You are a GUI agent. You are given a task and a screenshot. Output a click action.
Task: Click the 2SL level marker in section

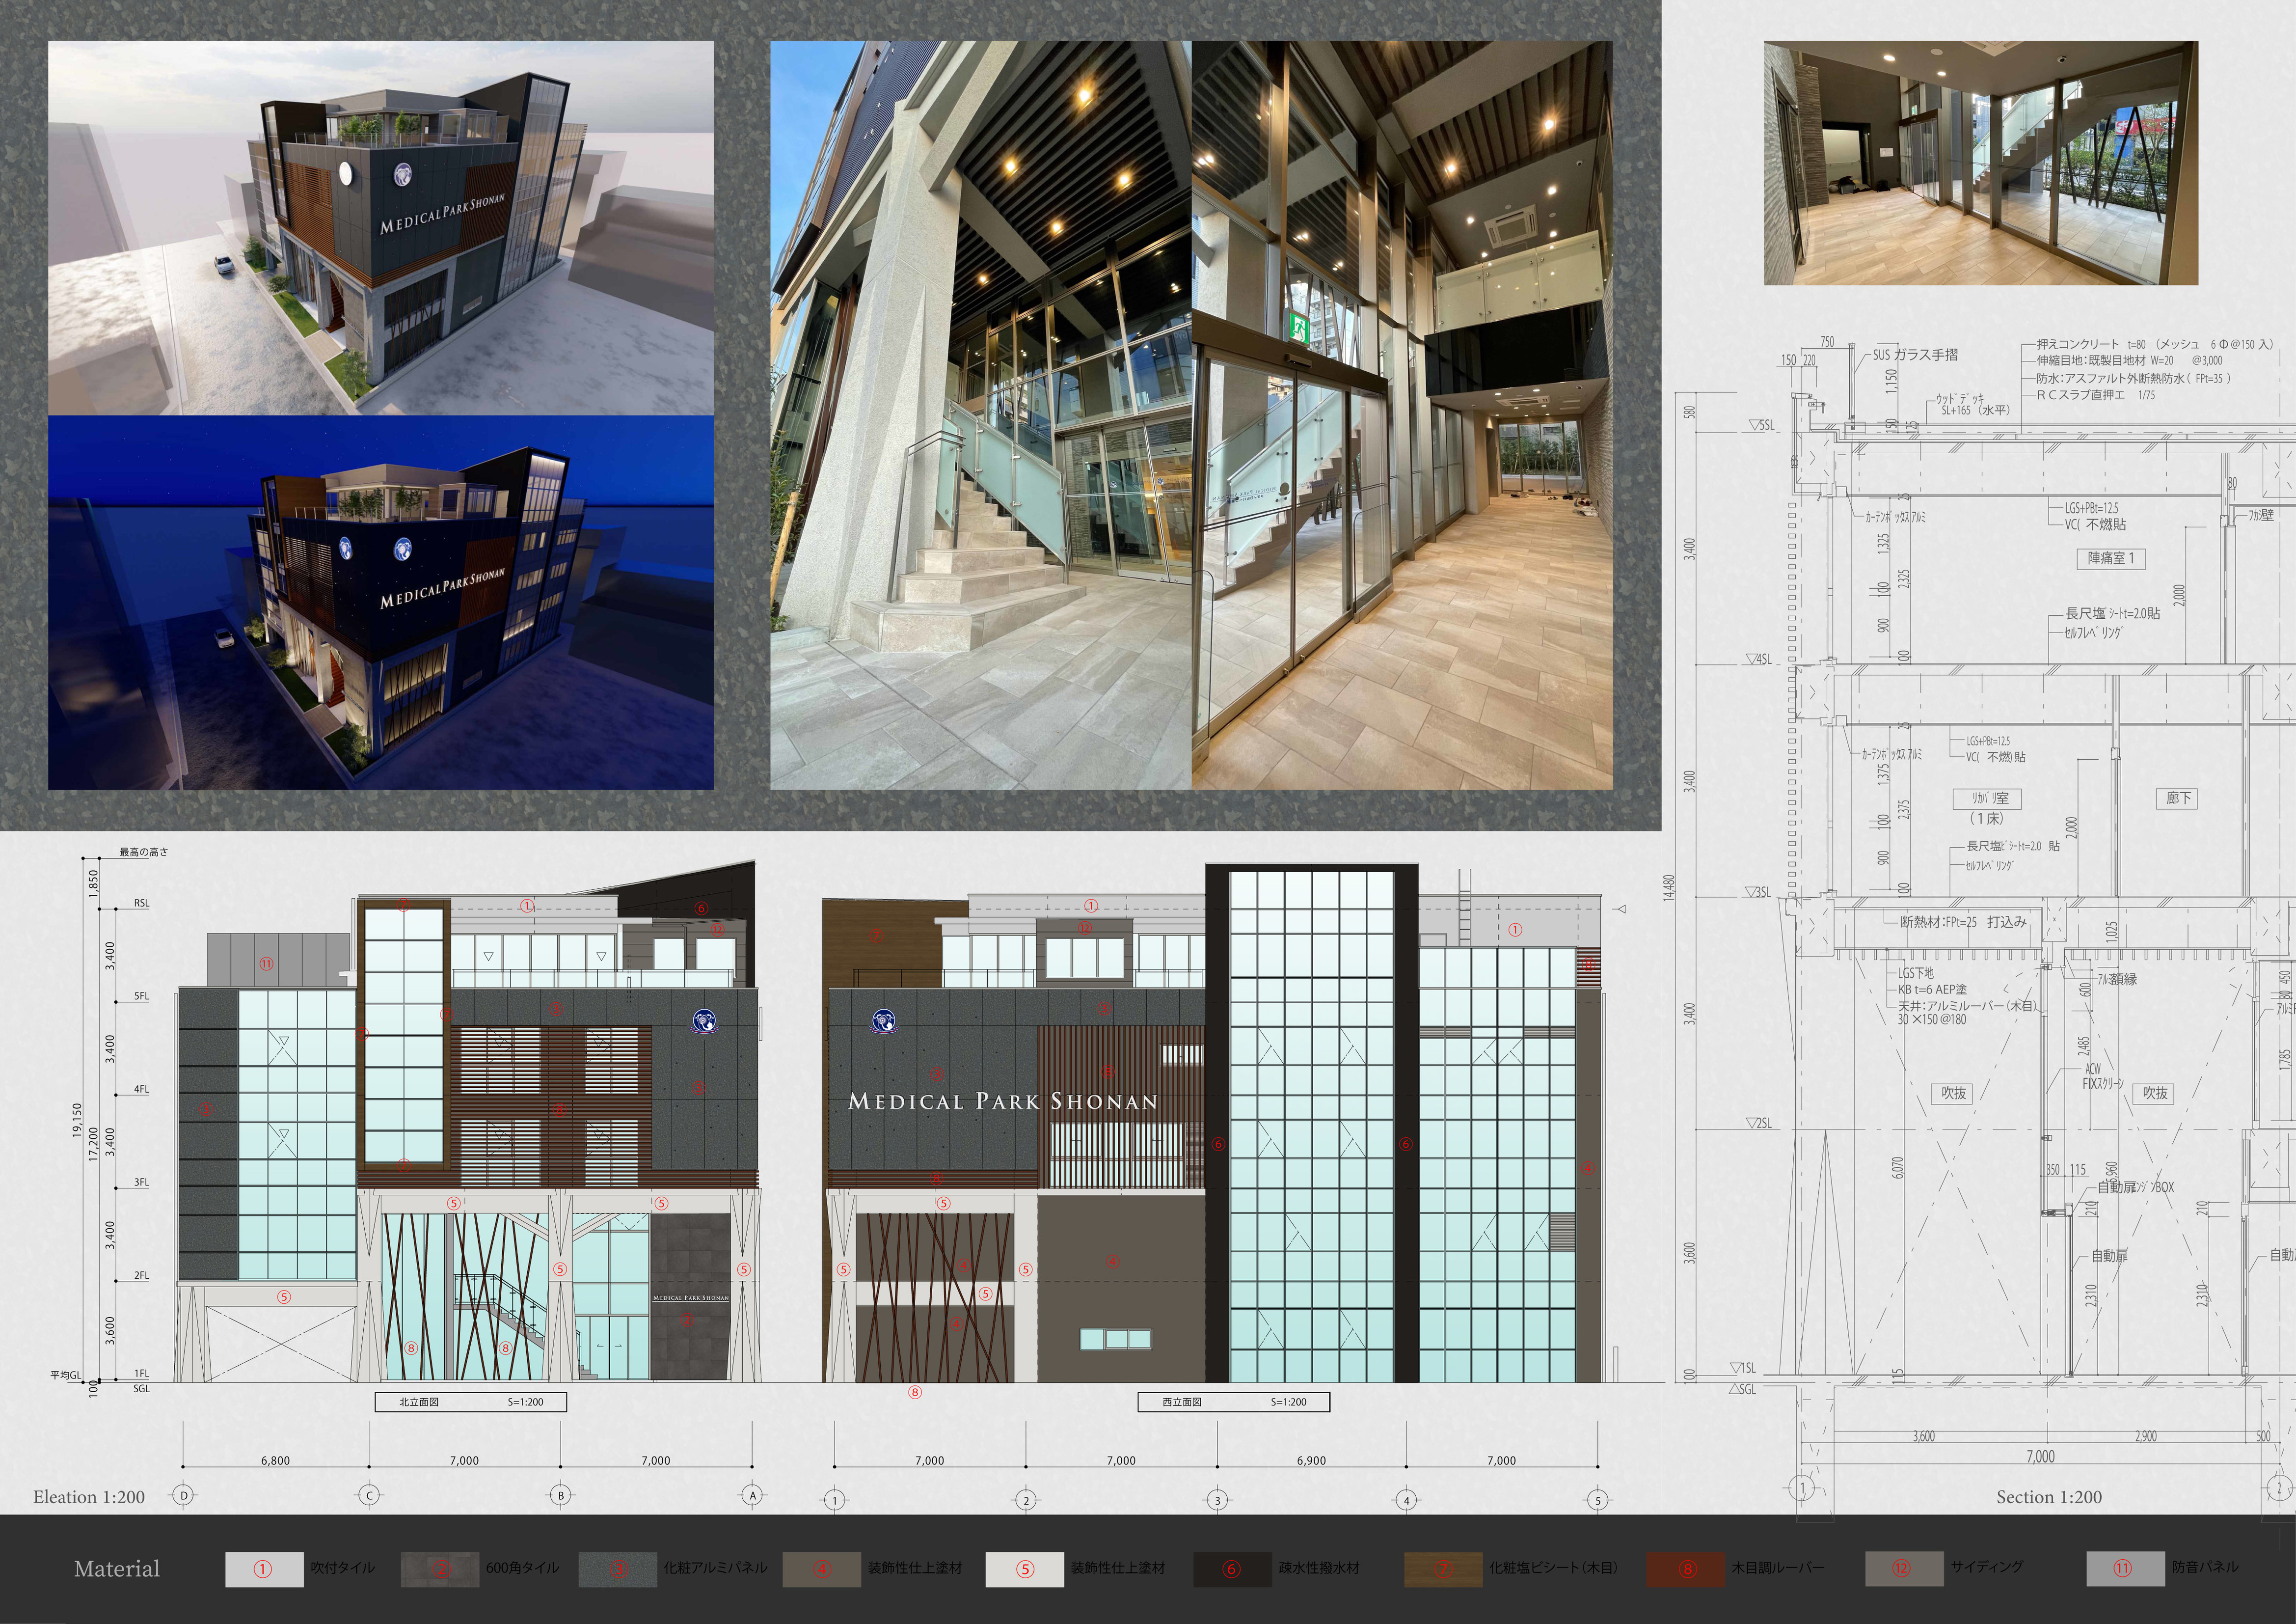pyautogui.click(x=1758, y=1124)
